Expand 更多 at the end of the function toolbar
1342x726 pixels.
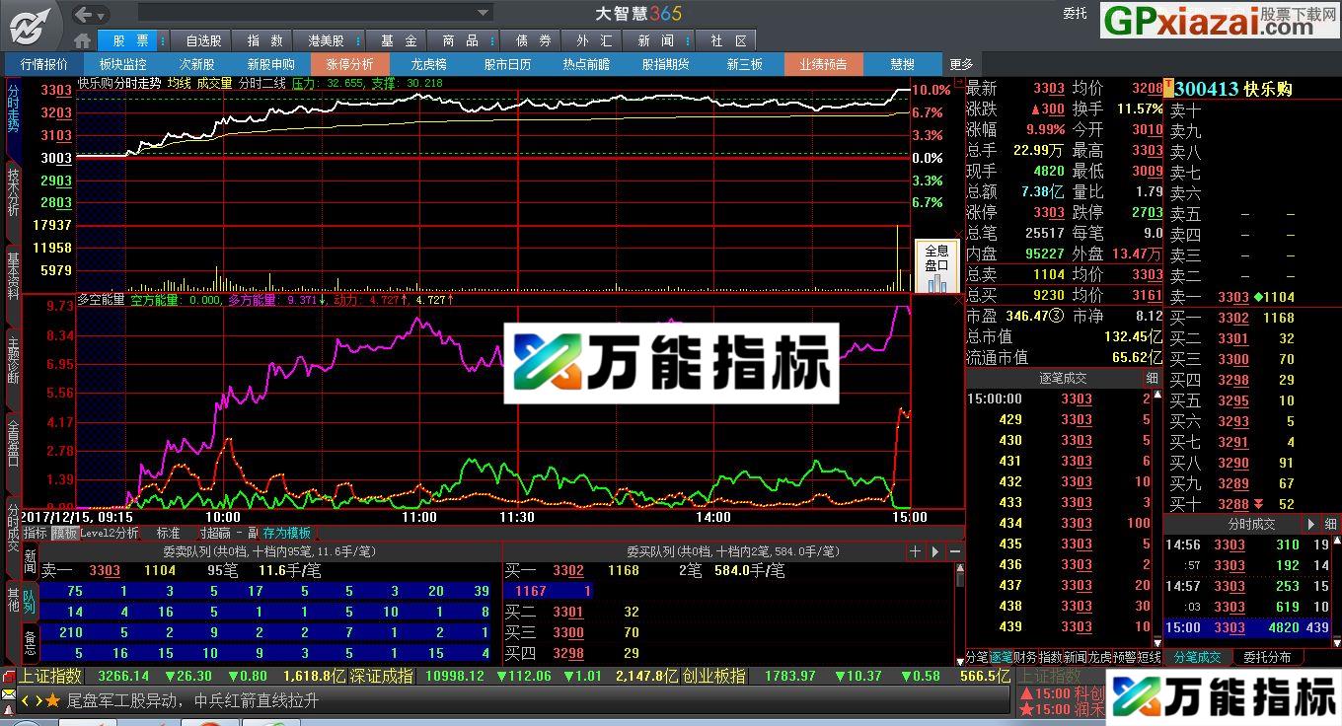tap(961, 63)
